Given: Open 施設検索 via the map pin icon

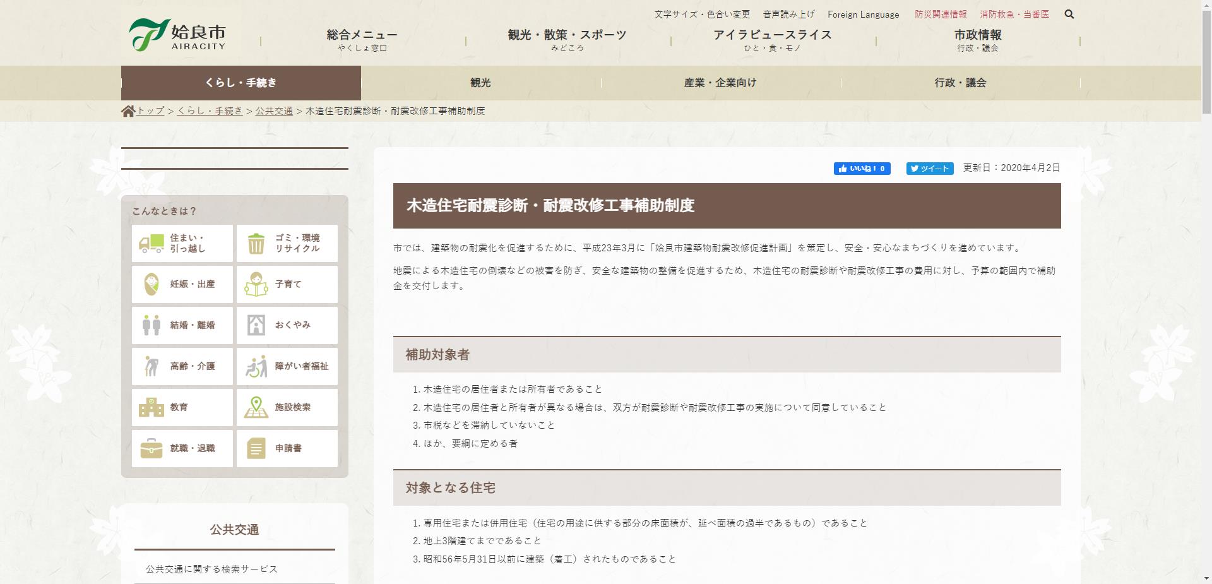Looking at the screenshot, I should (256, 407).
